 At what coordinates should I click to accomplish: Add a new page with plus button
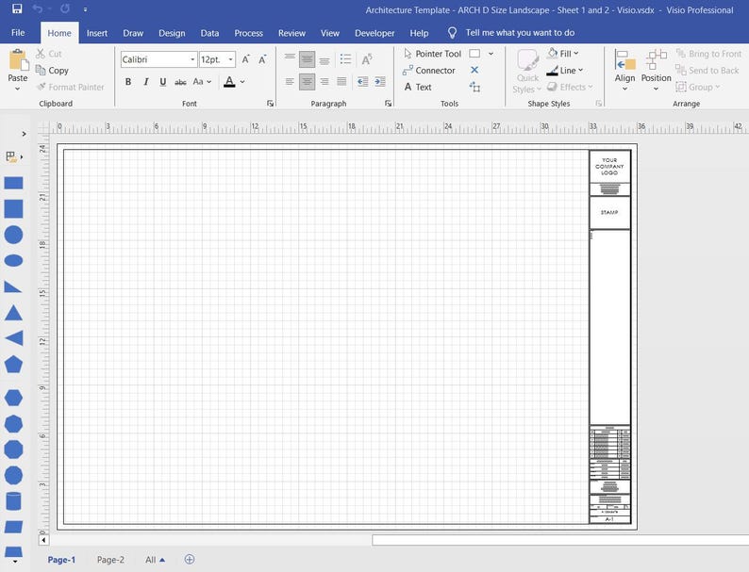190,559
